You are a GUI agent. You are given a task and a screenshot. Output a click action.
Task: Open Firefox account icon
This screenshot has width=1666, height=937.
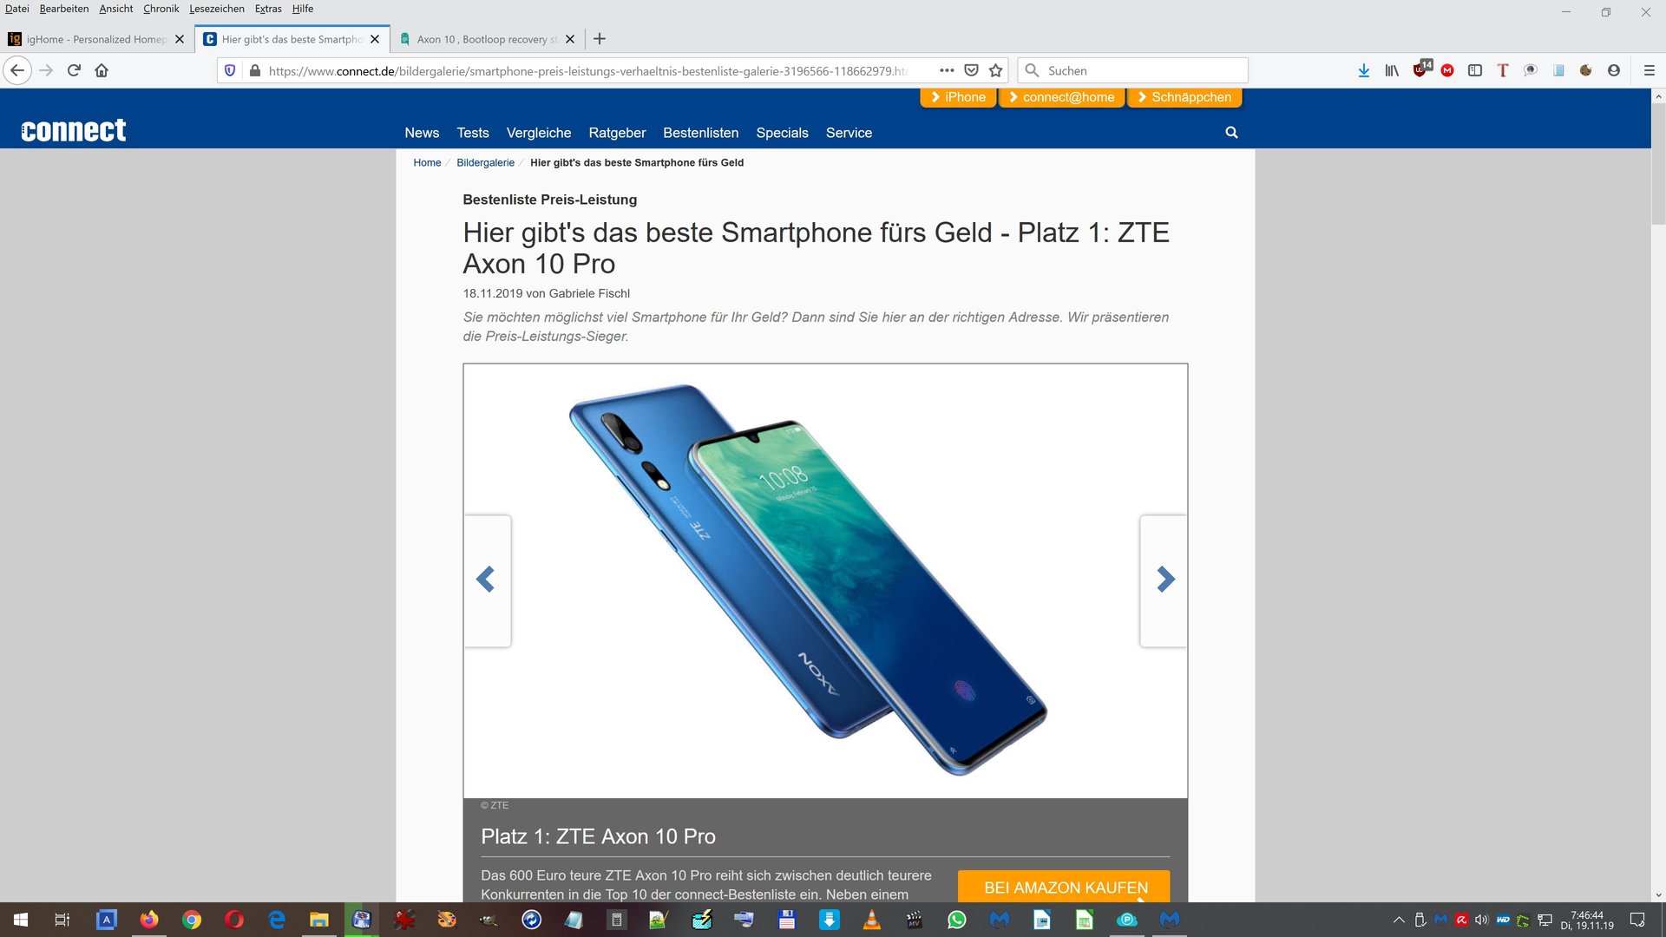click(1614, 70)
